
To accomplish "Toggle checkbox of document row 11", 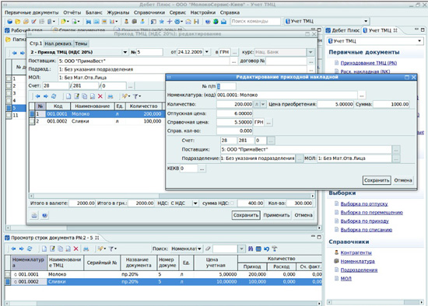I will [x=9, y=115].
